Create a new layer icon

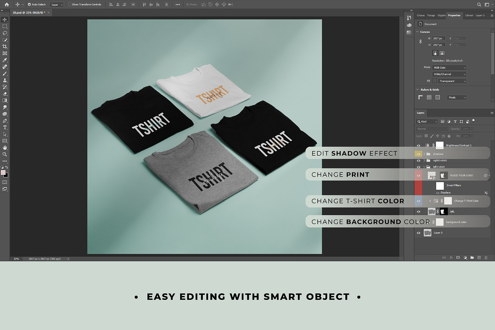[479, 257]
